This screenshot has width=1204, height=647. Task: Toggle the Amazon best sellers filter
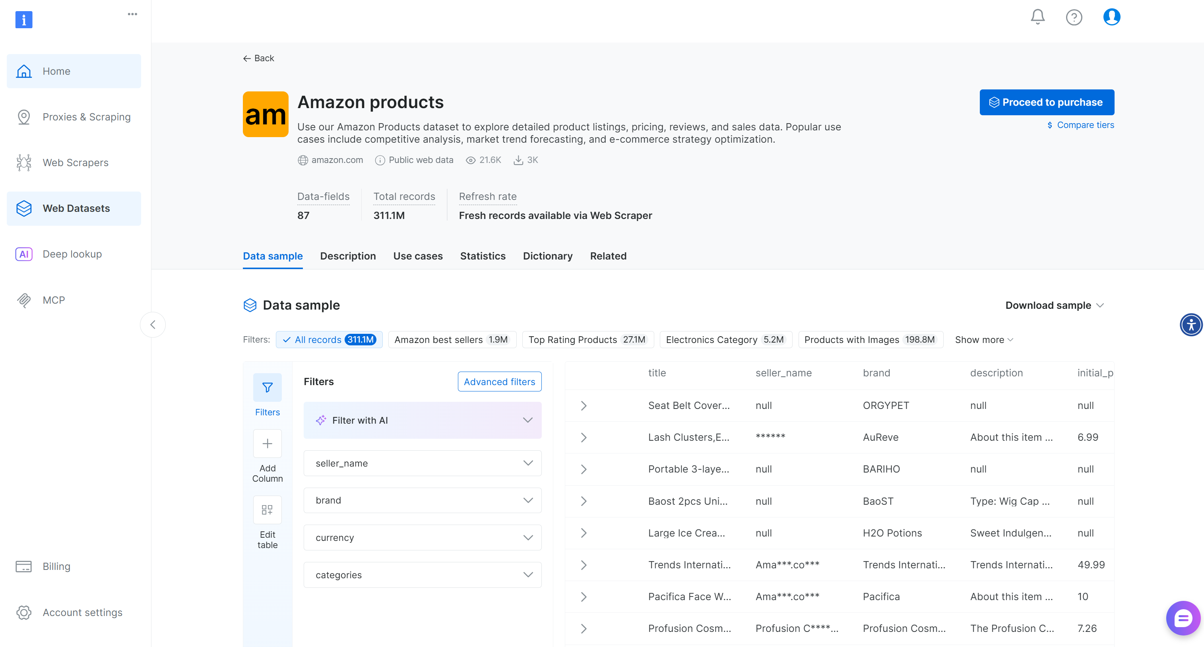point(452,340)
